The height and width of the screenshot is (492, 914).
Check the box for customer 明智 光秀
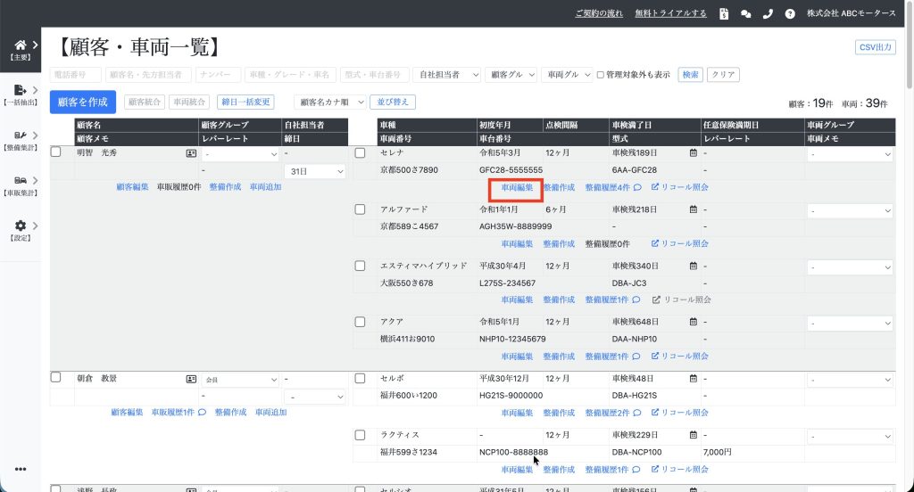56,152
